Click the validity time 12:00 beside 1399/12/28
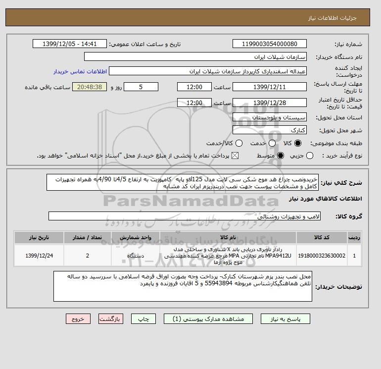This screenshot has width=381, height=369. (x=194, y=103)
